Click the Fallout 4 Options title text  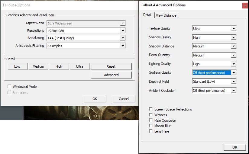(x=17, y=5)
